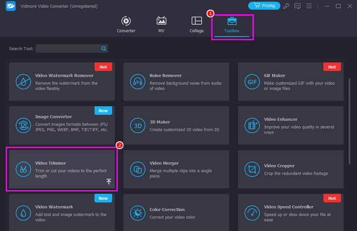Open the Collage tab

[196, 24]
